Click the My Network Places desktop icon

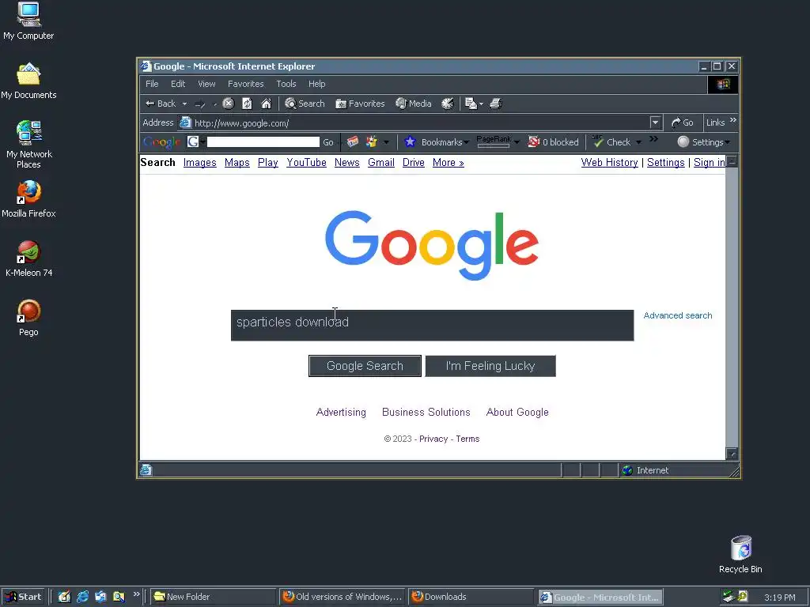coord(29,145)
